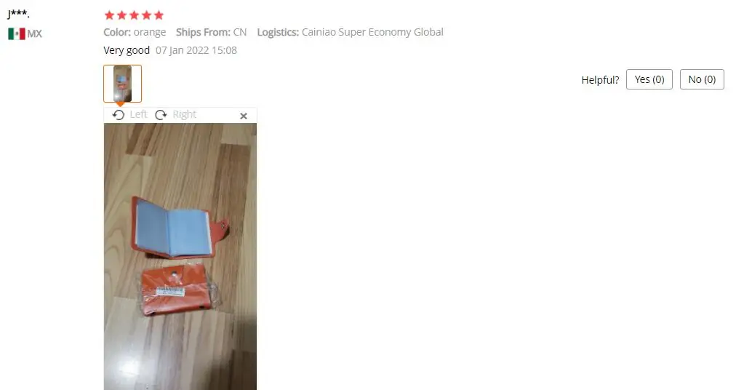Click the fourth red rating star

pyautogui.click(x=146, y=15)
